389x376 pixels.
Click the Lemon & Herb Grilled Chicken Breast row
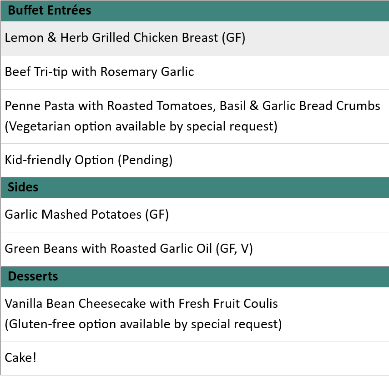click(x=195, y=38)
